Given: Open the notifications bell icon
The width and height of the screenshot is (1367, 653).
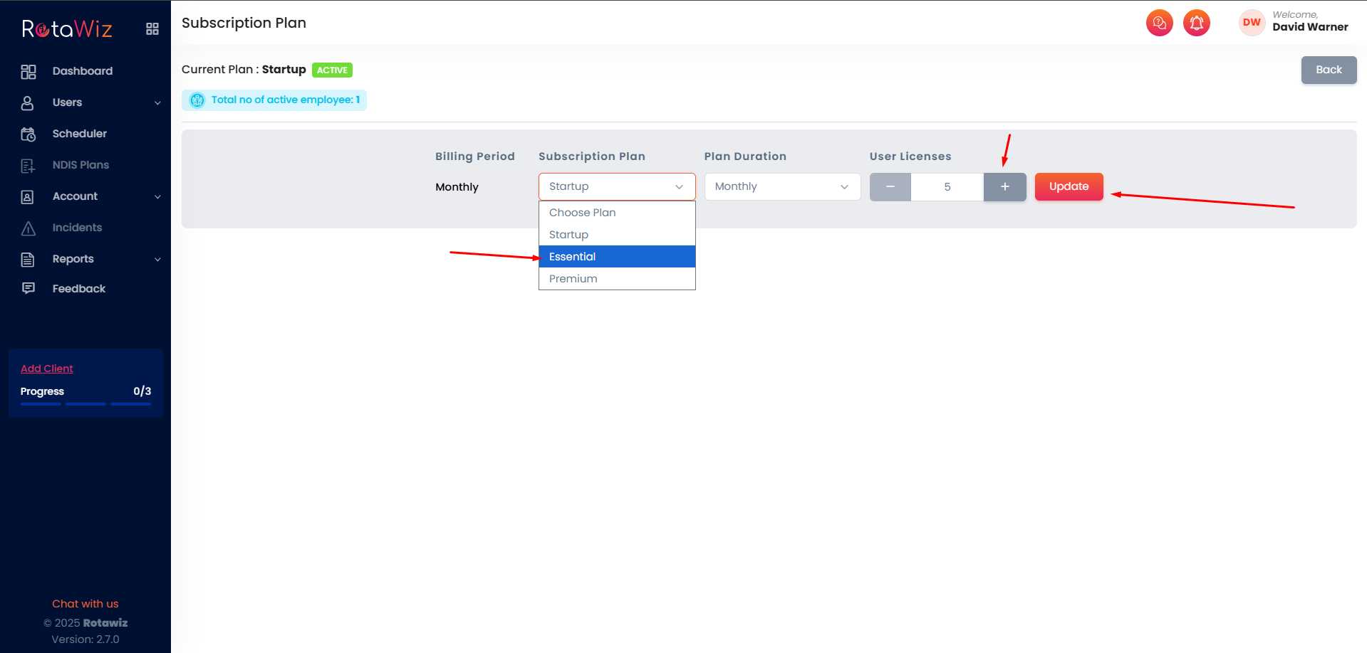Looking at the screenshot, I should pyautogui.click(x=1196, y=23).
